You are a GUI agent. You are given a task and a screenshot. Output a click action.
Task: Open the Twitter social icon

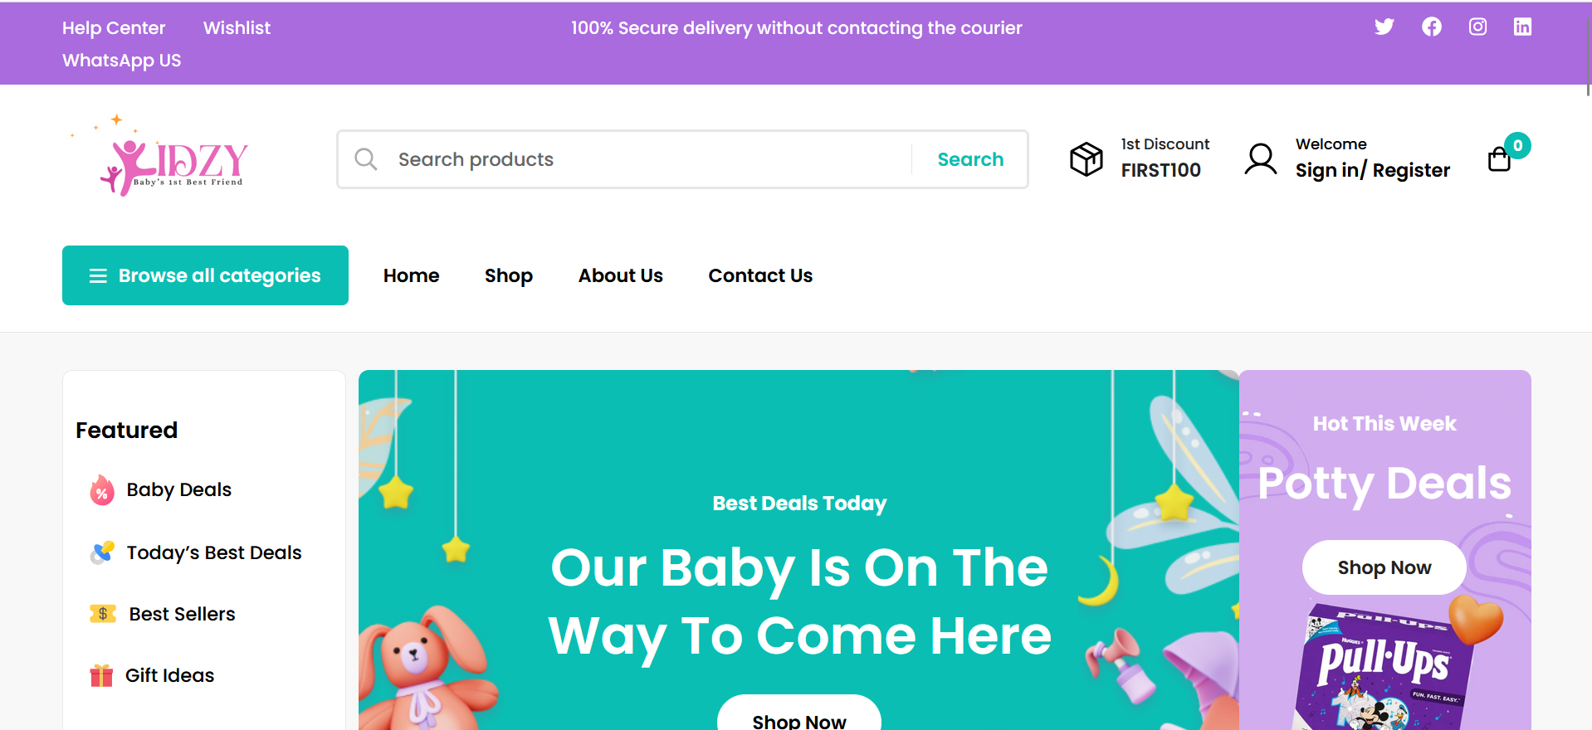tap(1384, 27)
